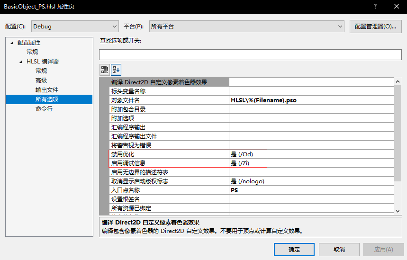
Task: Select the 所有选项 tree item
Action: tap(49, 99)
